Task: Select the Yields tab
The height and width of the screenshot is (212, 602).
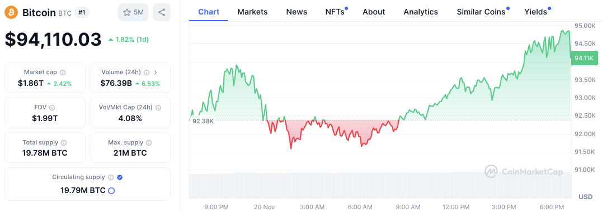Action: click(x=535, y=12)
